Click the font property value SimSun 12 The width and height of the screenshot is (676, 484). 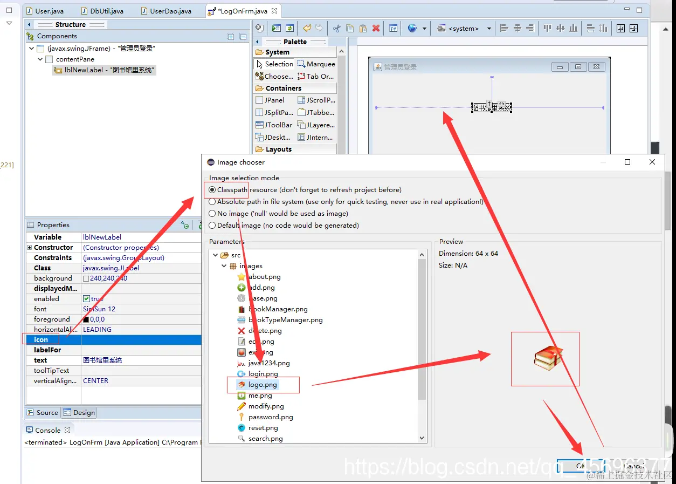(x=99, y=309)
